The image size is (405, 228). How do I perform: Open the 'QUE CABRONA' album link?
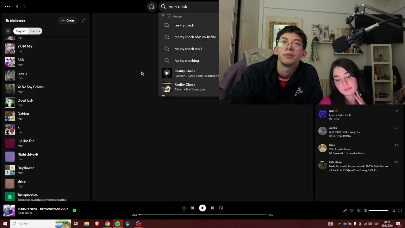[341, 136]
